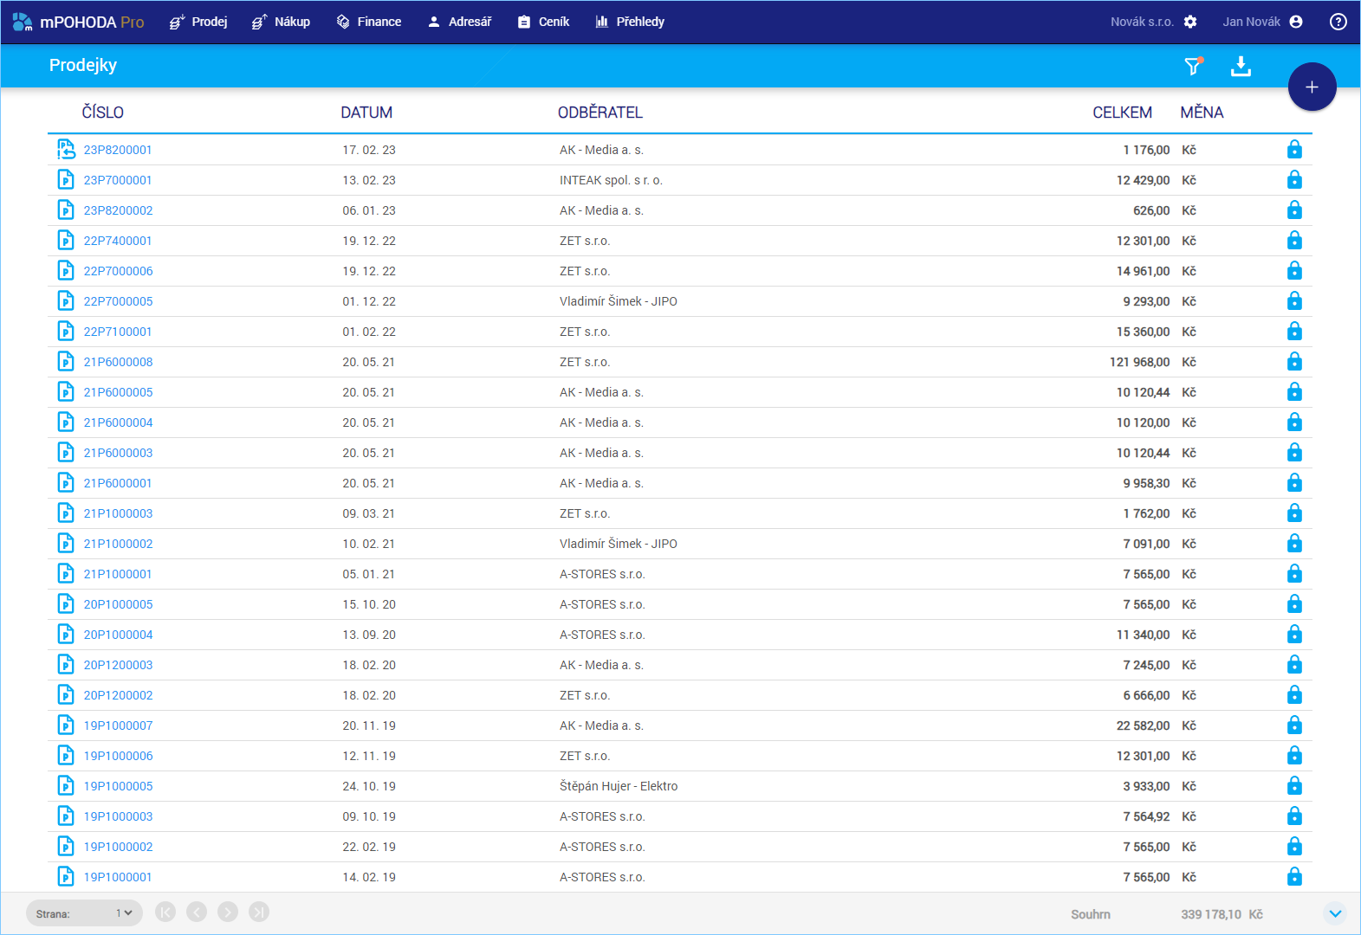Click lock icon of row 23P8200001

1294,150
